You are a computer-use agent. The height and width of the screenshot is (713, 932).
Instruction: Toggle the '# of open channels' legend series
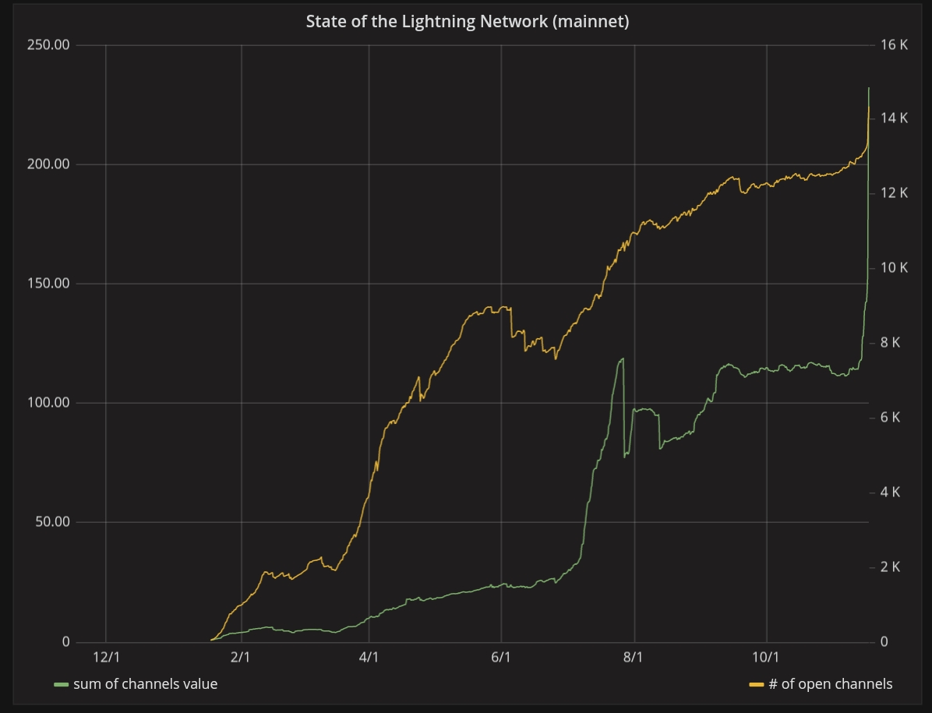click(x=830, y=684)
